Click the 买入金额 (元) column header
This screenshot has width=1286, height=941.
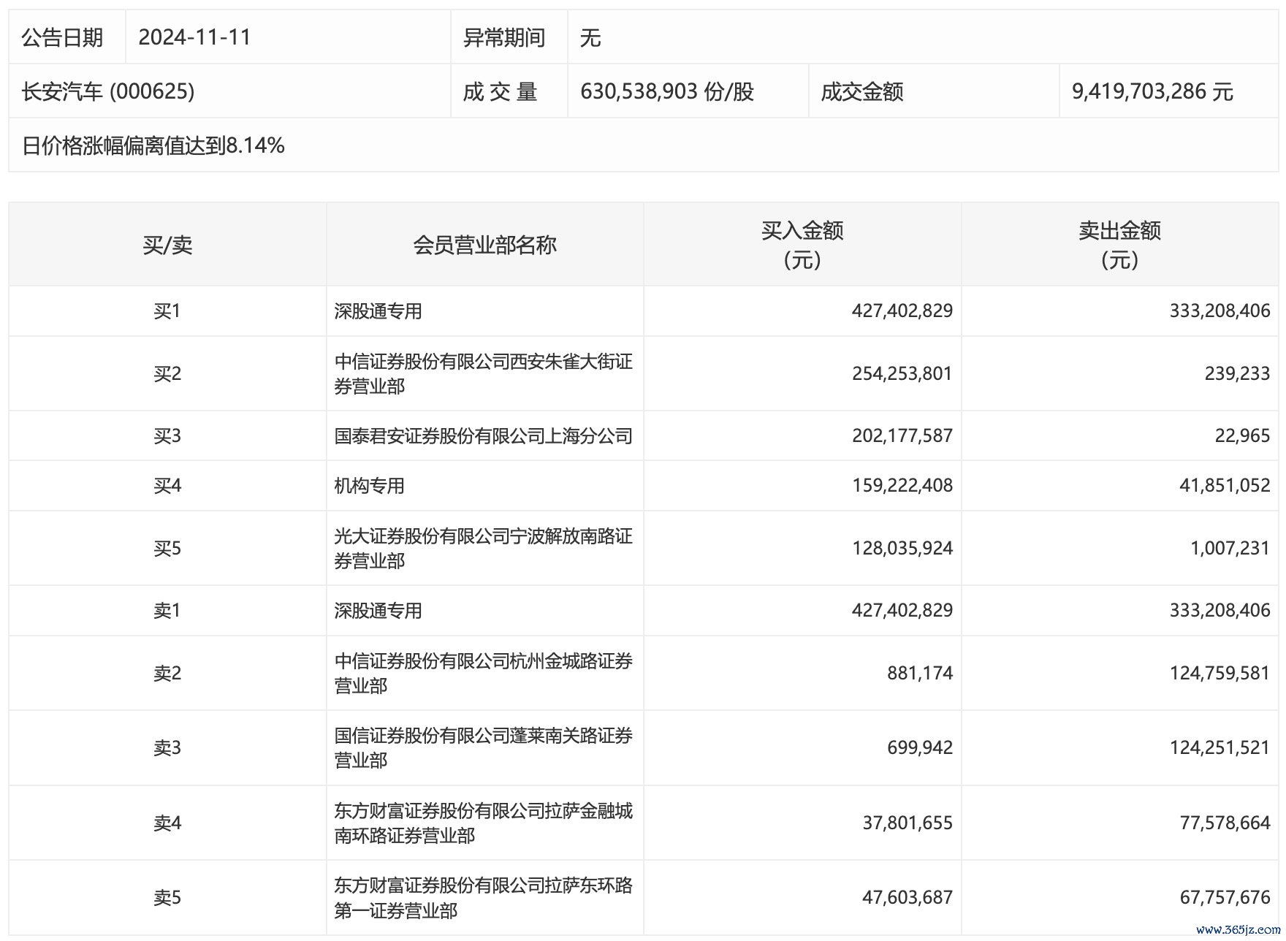click(x=802, y=245)
